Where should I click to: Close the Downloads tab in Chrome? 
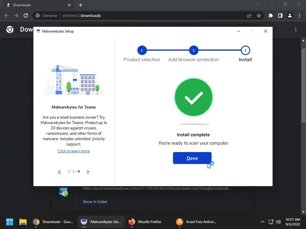click(x=69, y=5)
